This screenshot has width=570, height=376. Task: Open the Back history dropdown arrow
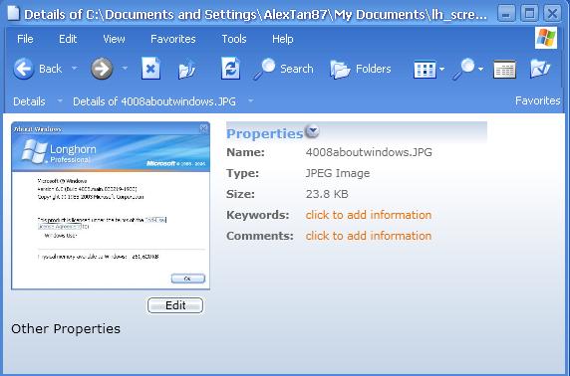[75, 68]
